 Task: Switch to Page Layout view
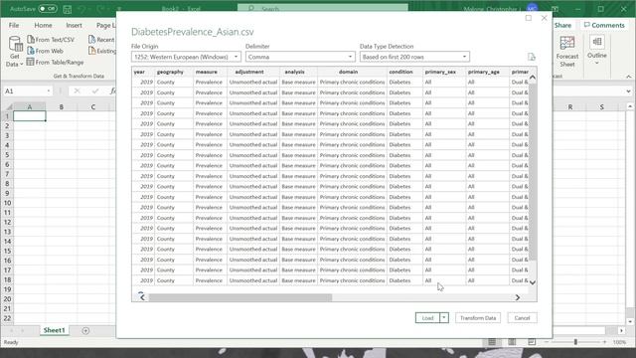click(x=512, y=342)
